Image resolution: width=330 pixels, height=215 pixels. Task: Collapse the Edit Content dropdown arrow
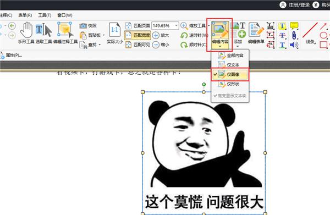[219, 47]
